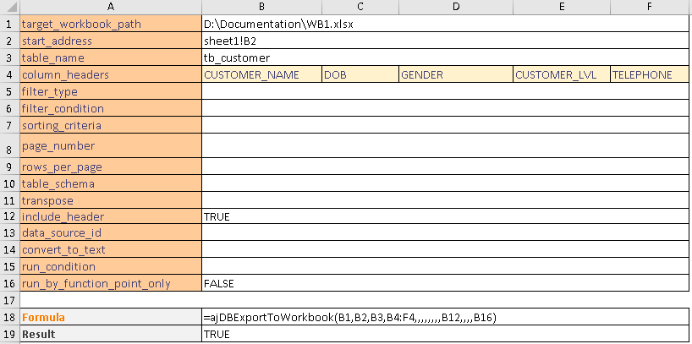The width and height of the screenshot is (692, 344).
Task: Click the DOB column header value
Action: click(x=360, y=74)
